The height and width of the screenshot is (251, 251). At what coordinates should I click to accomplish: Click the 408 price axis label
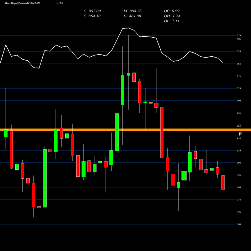239,163
